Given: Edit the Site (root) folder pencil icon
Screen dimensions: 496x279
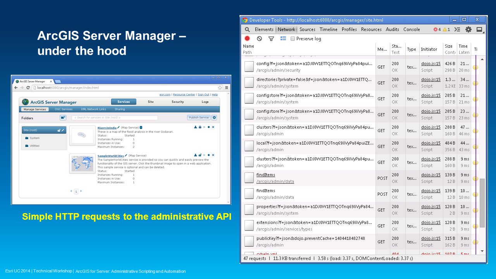Looking at the screenshot, I should click(x=63, y=130).
